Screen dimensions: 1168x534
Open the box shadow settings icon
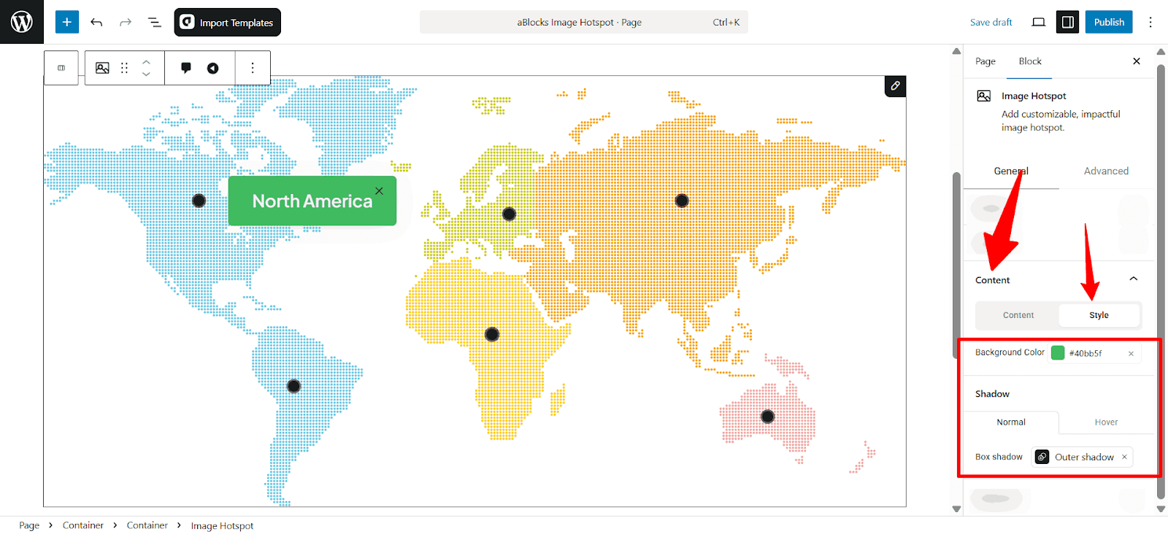[x=1042, y=457]
